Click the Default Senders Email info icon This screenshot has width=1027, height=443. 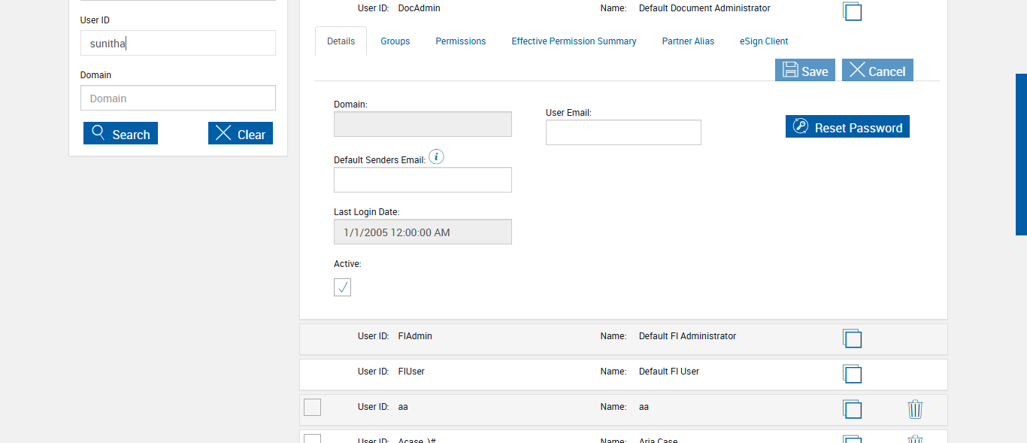(436, 157)
